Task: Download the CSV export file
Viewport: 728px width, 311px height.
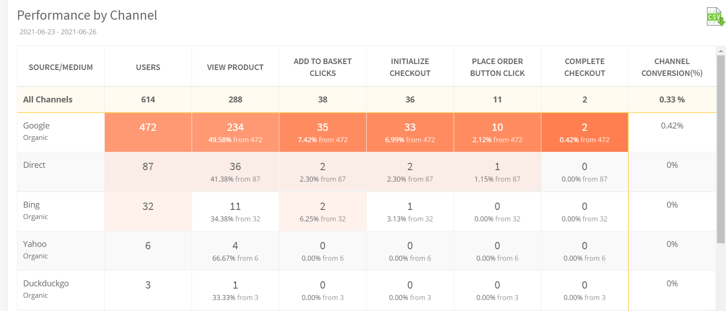Action: [x=715, y=17]
